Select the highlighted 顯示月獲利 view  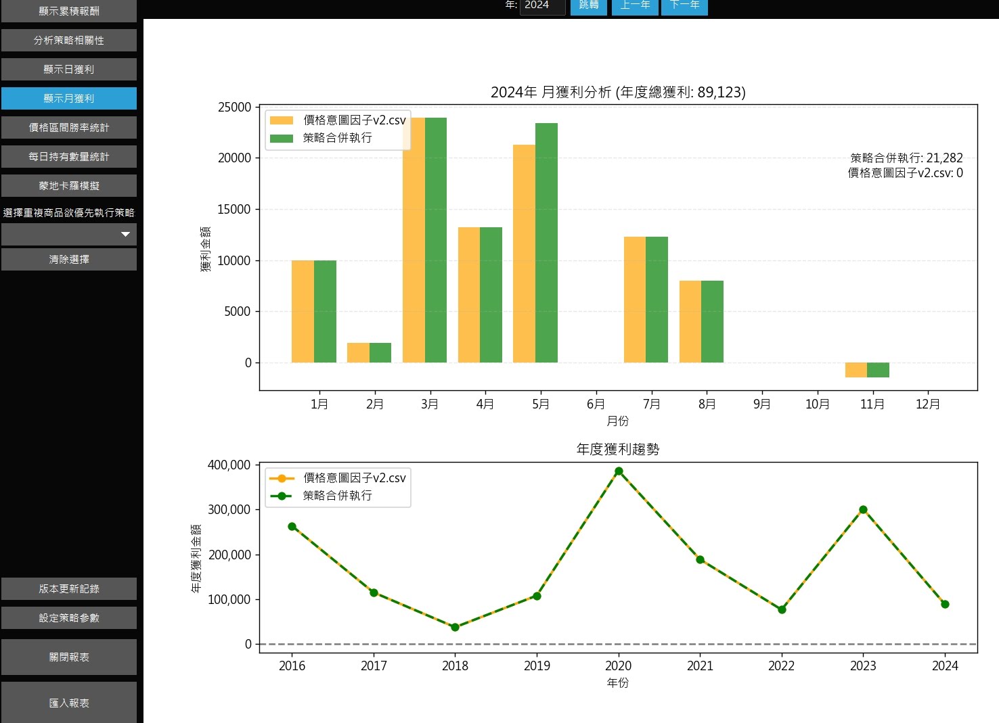(68, 98)
